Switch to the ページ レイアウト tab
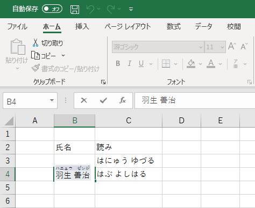Image resolution: width=255 pixels, height=208 pixels. click(x=127, y=27)
